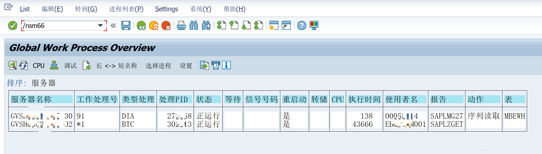Click the Save floppy disk icon

(126, 25)
